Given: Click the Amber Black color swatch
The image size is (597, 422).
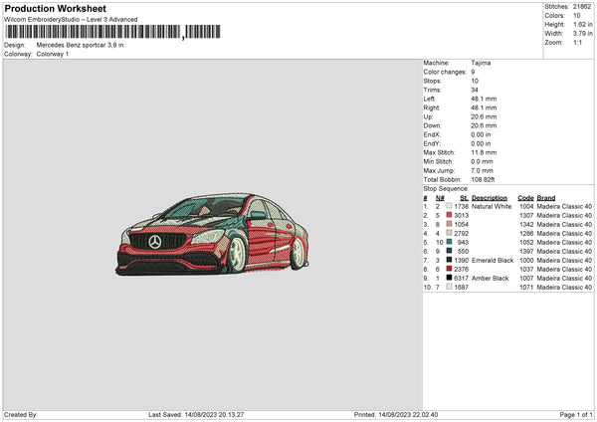Looking at the screenshot, I should pos(450,278).
